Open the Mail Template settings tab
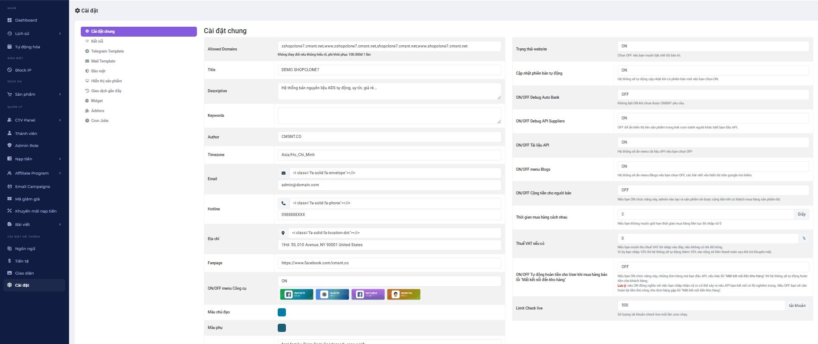 tap(103, 61)
